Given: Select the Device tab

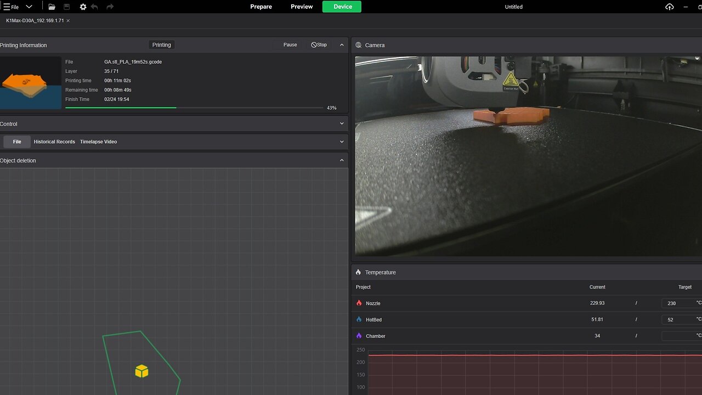Looking at the screenshot, I should 342,7.
